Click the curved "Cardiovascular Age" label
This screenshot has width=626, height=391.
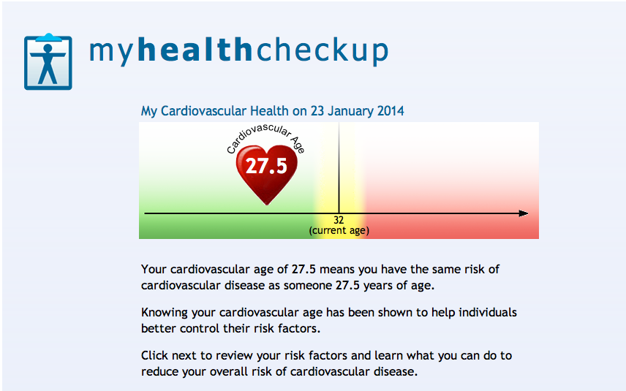tap(265, 136)
